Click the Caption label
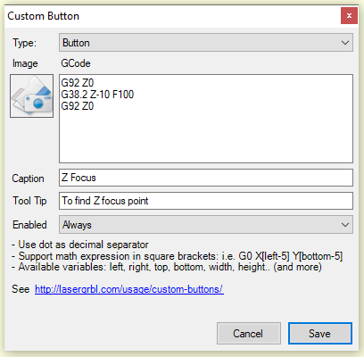 (x=28, y=178)
